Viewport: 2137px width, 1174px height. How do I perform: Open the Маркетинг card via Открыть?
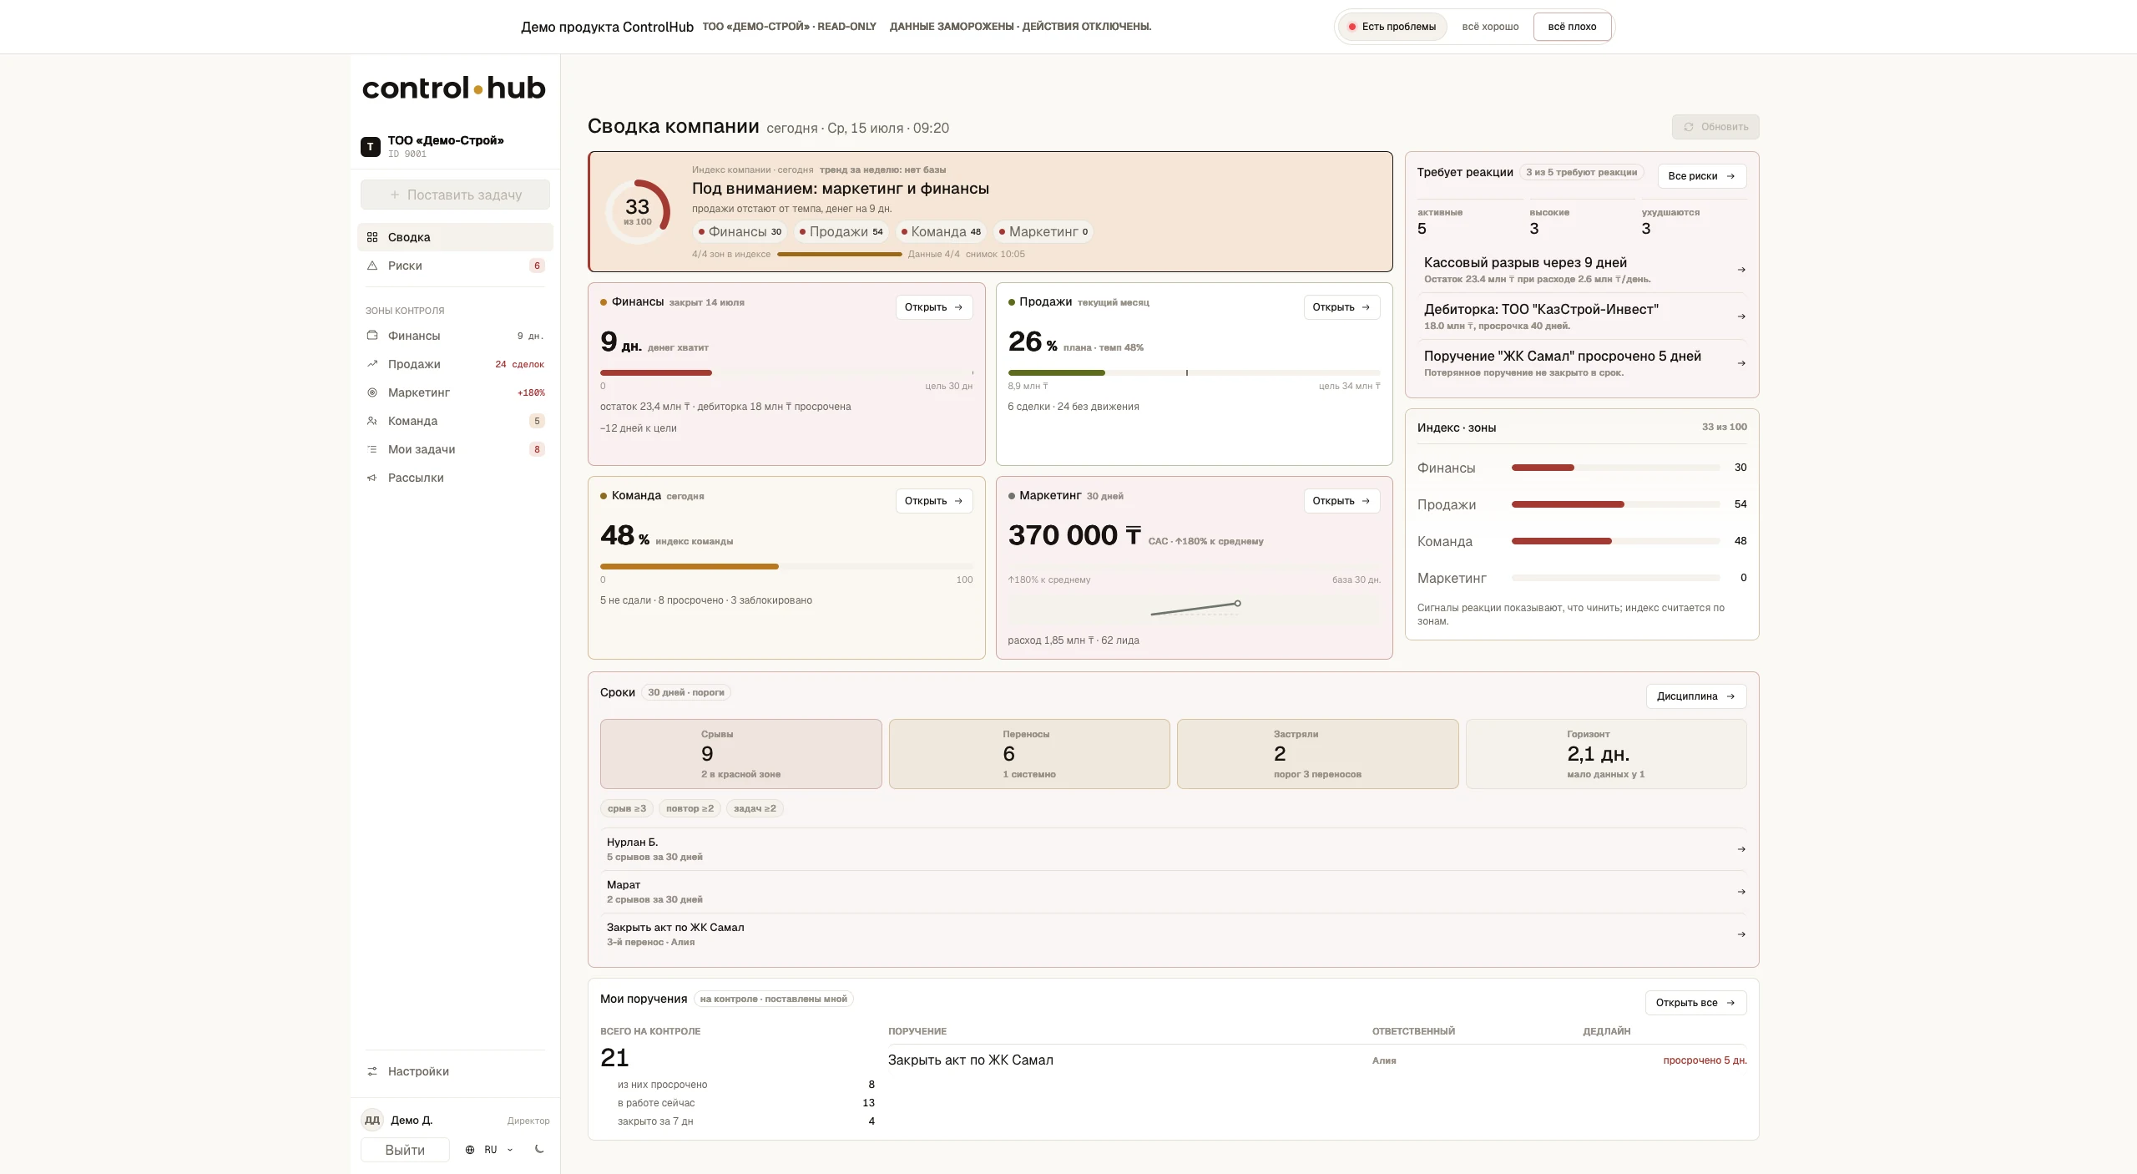click(x=1341, y=501)
